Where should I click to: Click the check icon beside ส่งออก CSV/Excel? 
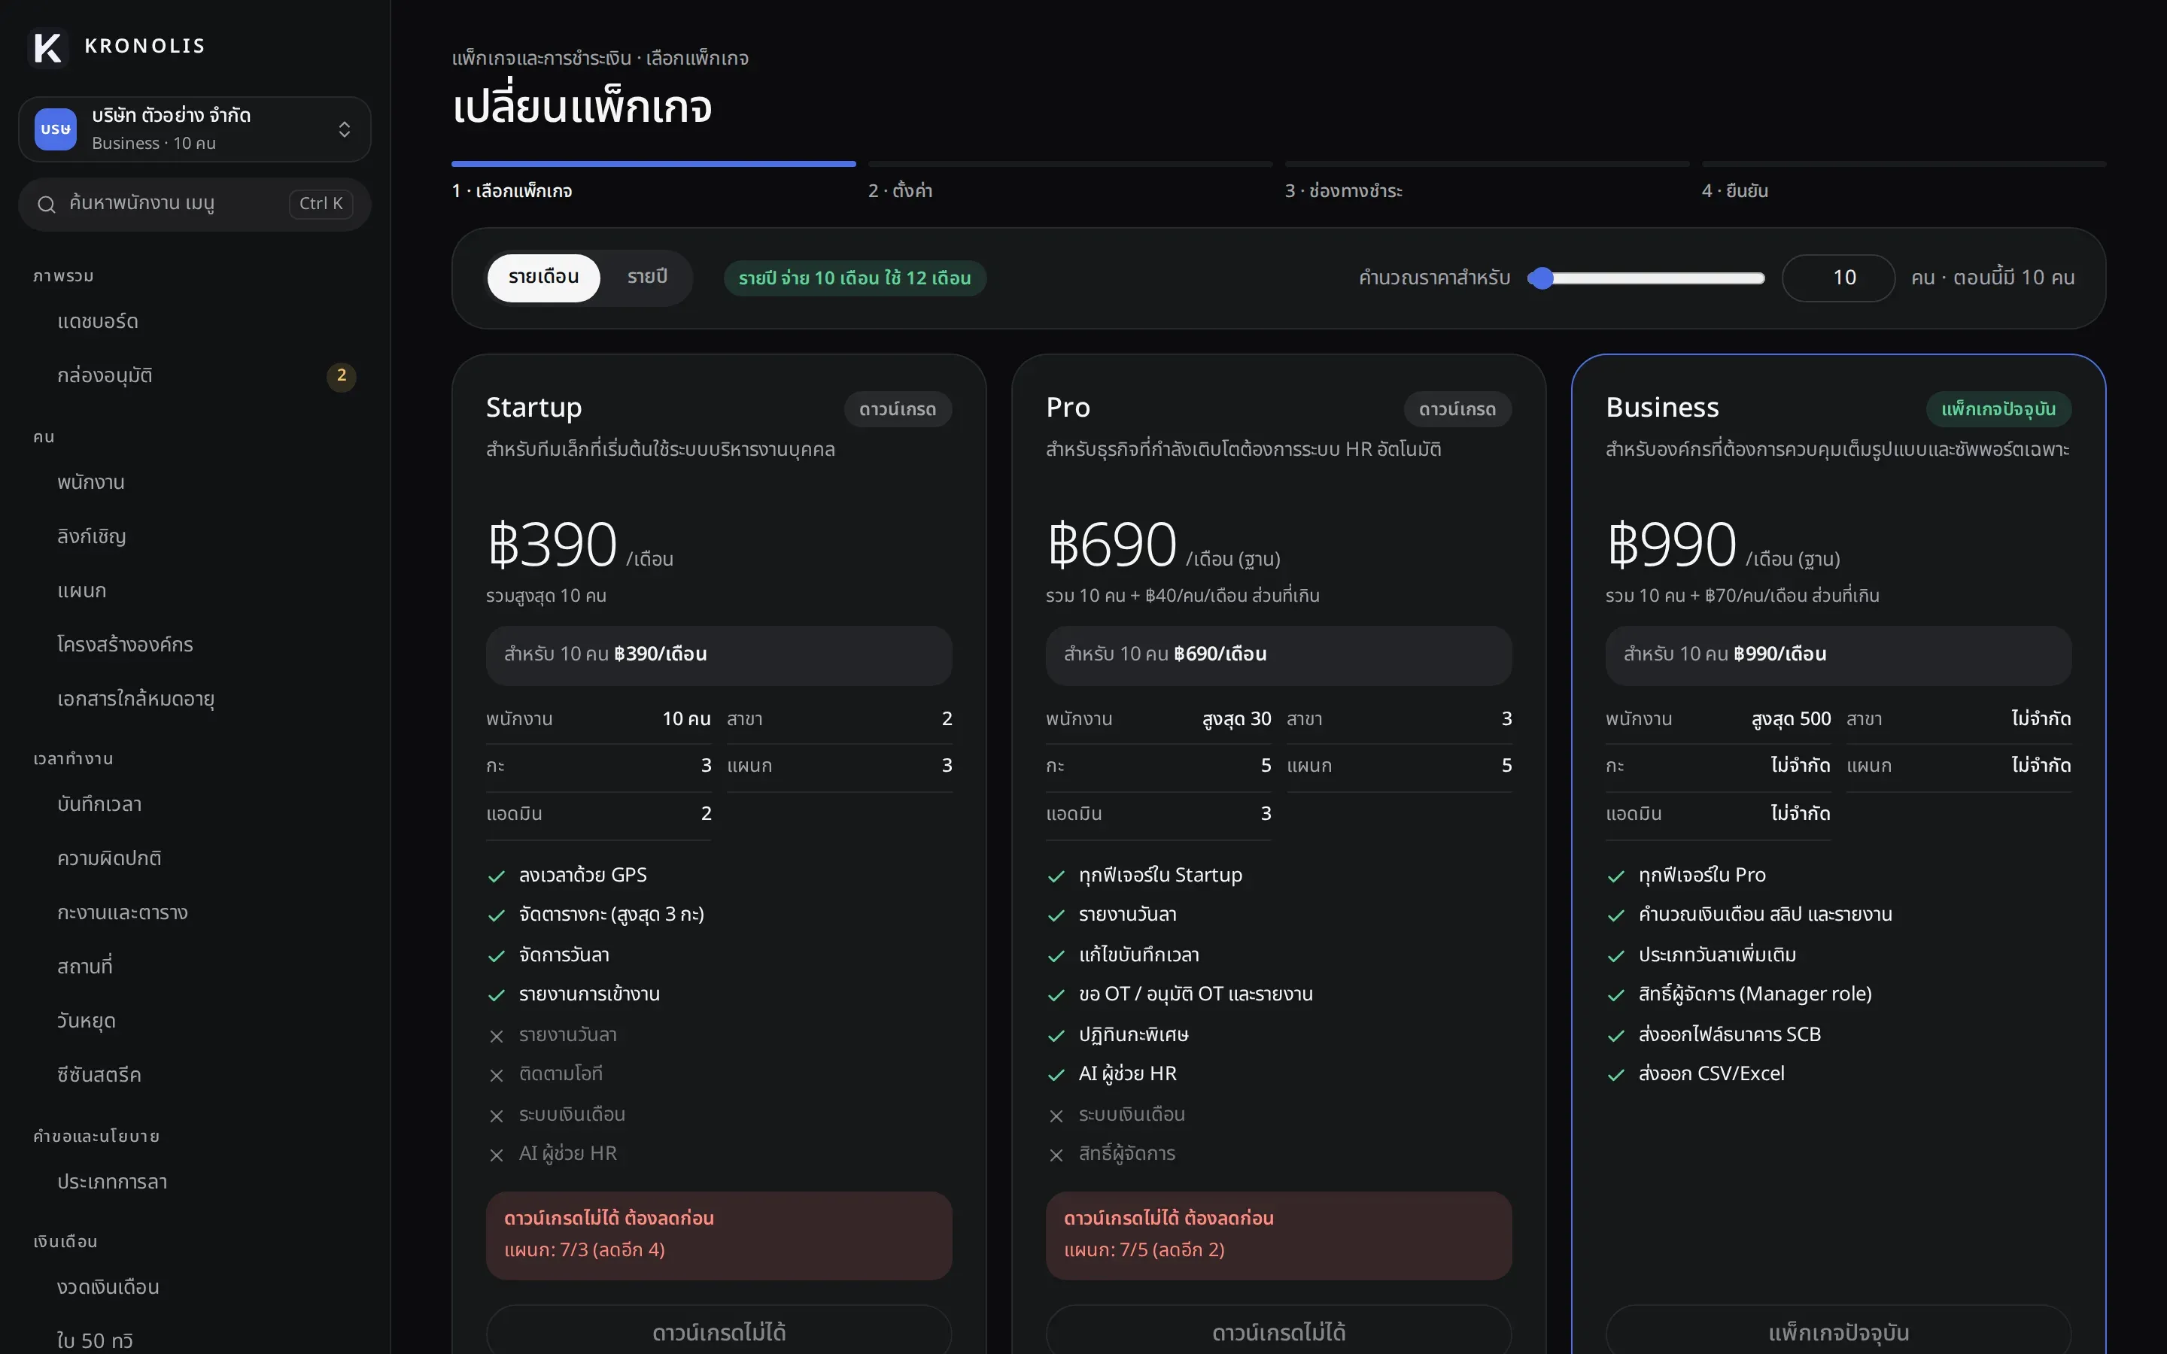click(x=1616, y=1075)
